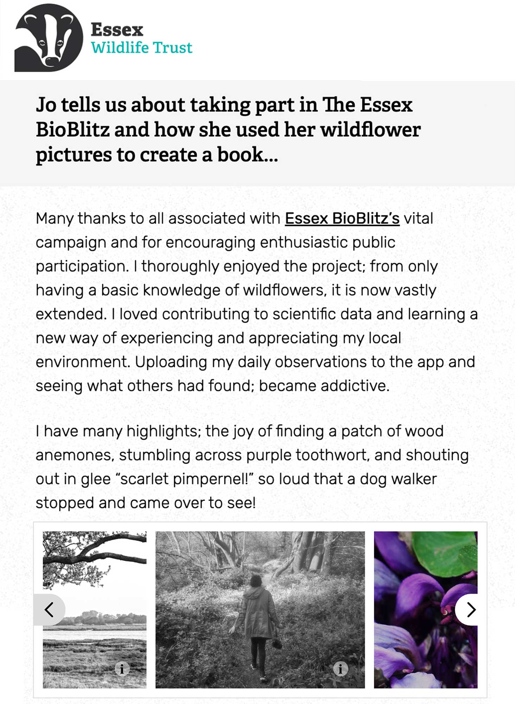This screenshot has height=704, width=515.
Task: Click the article headline about Jo
Action: (x=228, y=130)
